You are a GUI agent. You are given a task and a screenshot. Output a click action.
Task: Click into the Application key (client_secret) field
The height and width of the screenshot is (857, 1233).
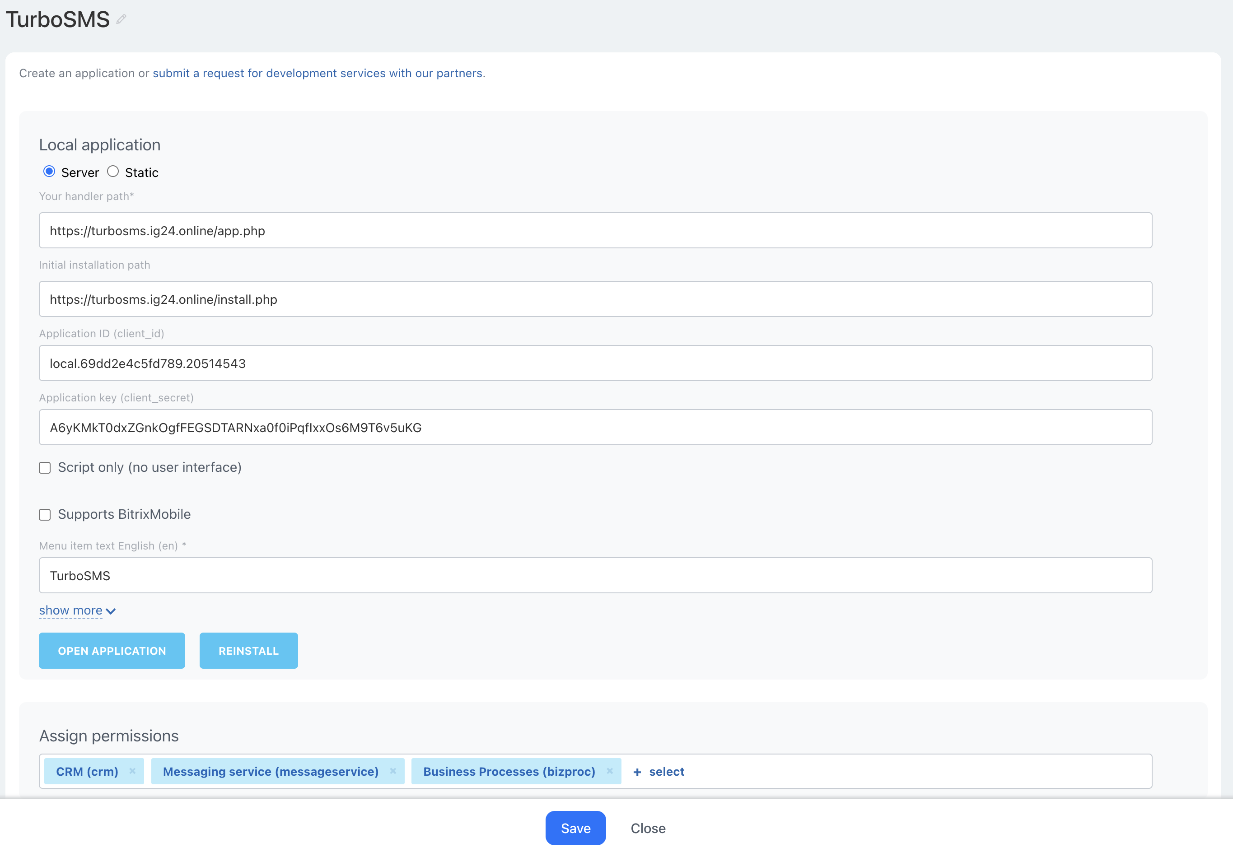[596, 428]
